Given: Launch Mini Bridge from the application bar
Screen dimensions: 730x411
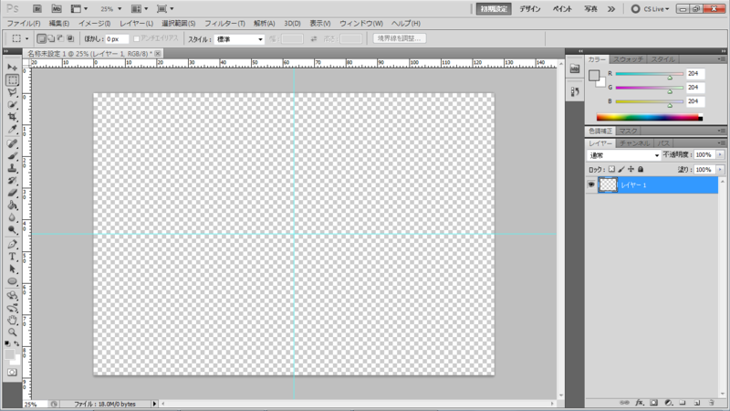Looking at the screenshot, I should (57, 8).
